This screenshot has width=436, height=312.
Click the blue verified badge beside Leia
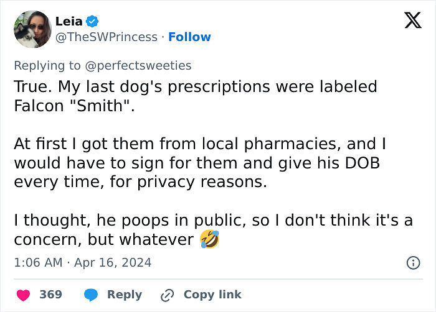[93, 21]
